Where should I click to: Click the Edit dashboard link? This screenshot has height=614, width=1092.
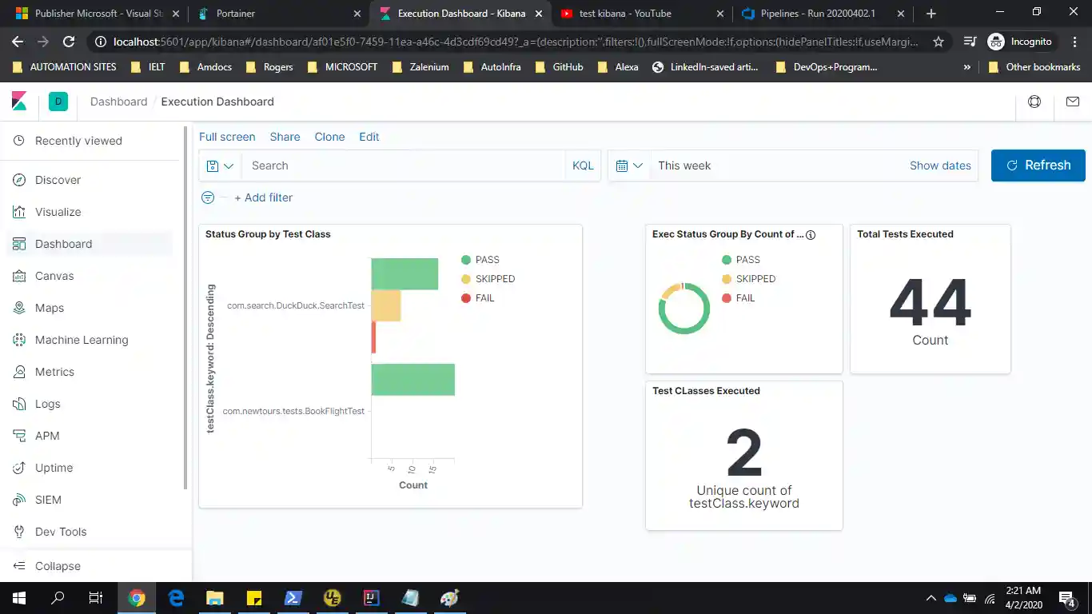point(369,137)
